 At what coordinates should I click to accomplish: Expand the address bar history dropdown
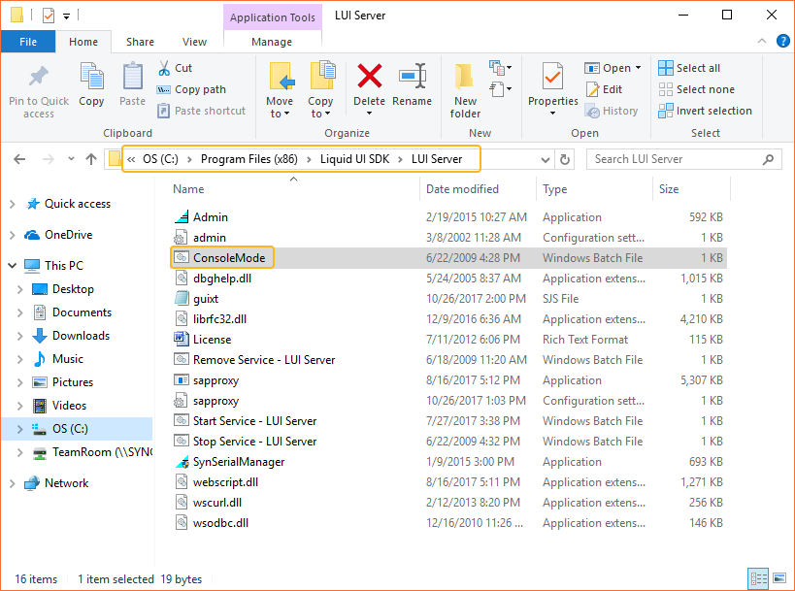pos(545,160)
